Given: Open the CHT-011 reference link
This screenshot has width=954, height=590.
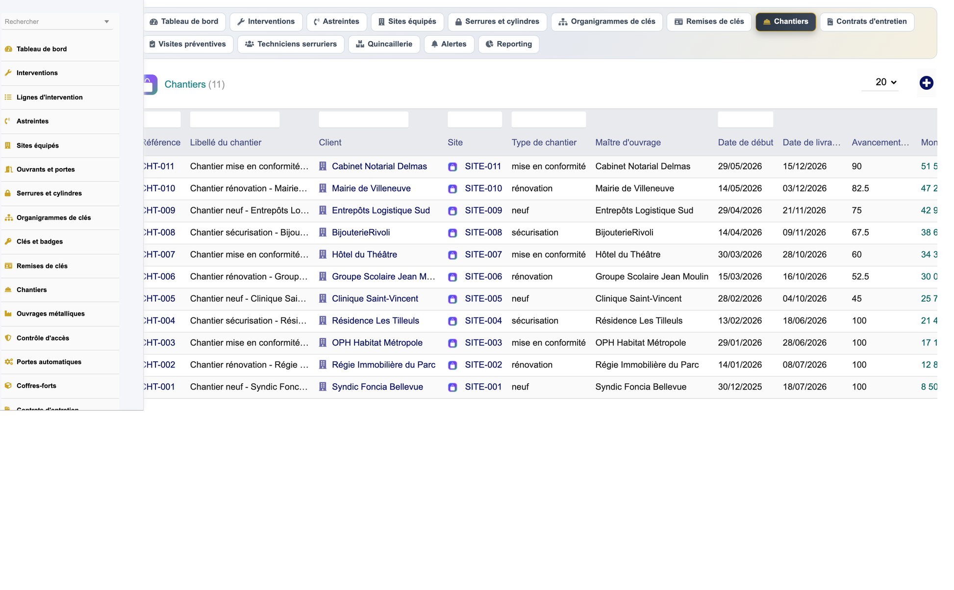Looking at the screenshot, I should [159, 167].
